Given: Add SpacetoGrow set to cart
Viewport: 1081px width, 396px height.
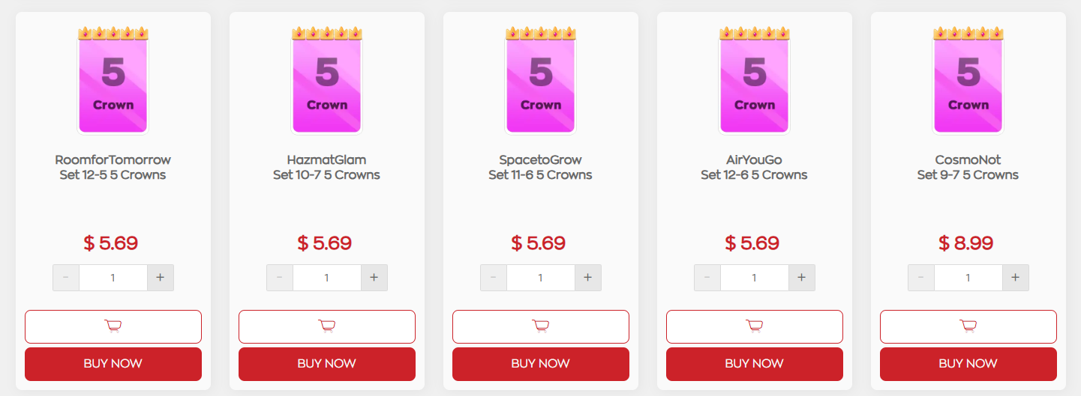Looking at the screenshot, I should (541, 326).
